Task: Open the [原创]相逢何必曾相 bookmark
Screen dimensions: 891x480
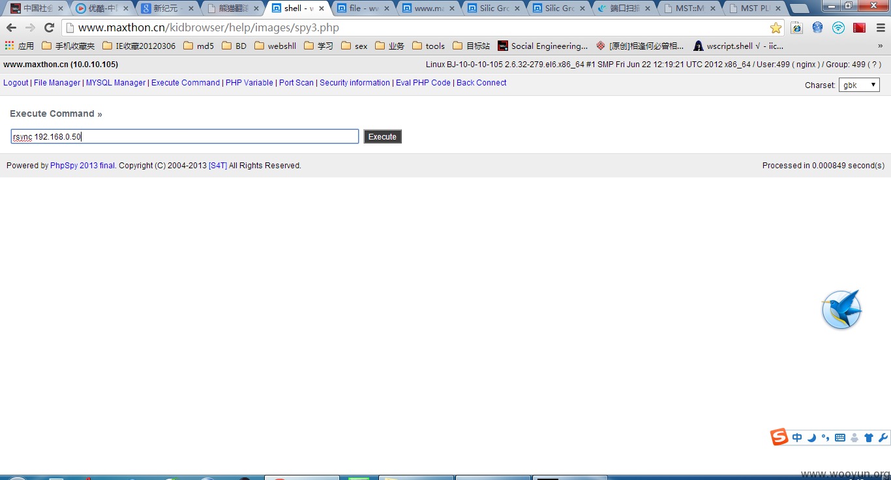Action: pyautogui.click(x=640, y=46)
